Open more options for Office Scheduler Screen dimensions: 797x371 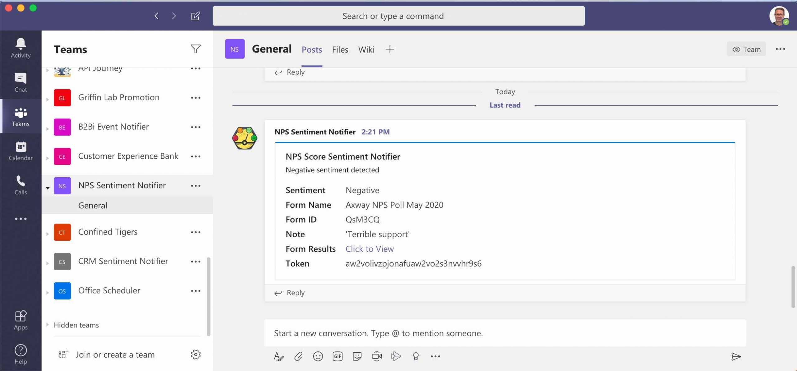[x=196, y=291]
